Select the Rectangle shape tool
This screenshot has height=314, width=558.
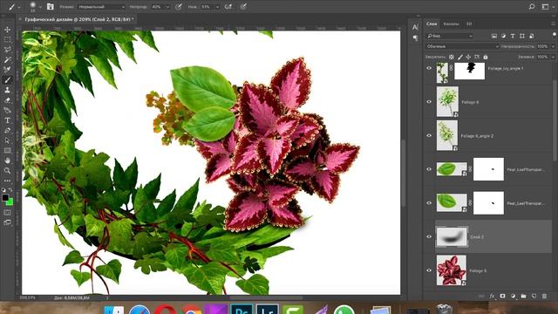(7, 150)
